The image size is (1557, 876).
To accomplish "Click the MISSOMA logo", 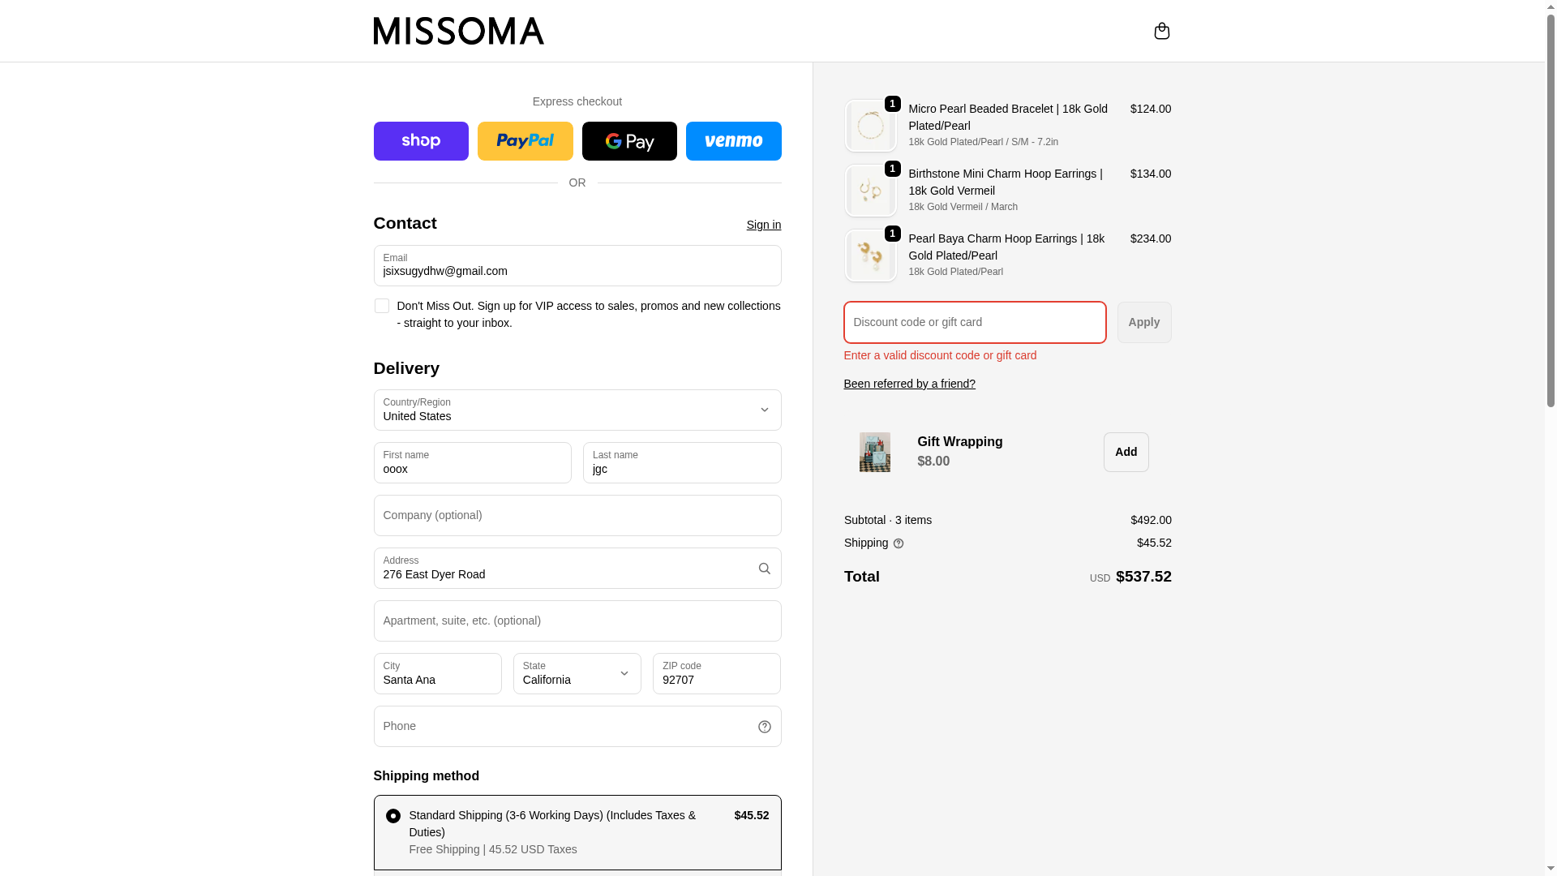I will coord(458,31).
